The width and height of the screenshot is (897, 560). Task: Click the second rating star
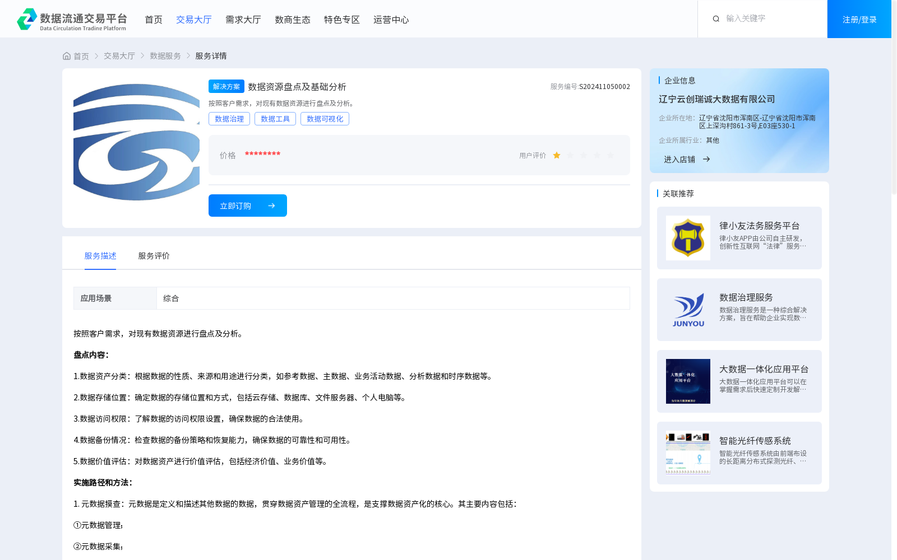point(570,155)
